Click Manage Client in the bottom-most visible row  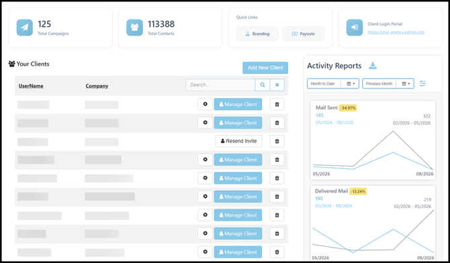[x=238, y=252]
